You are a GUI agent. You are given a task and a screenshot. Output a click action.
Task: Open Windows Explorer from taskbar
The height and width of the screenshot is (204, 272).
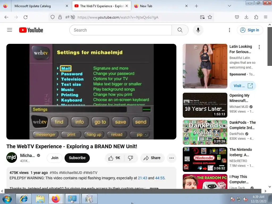(40, 199)
